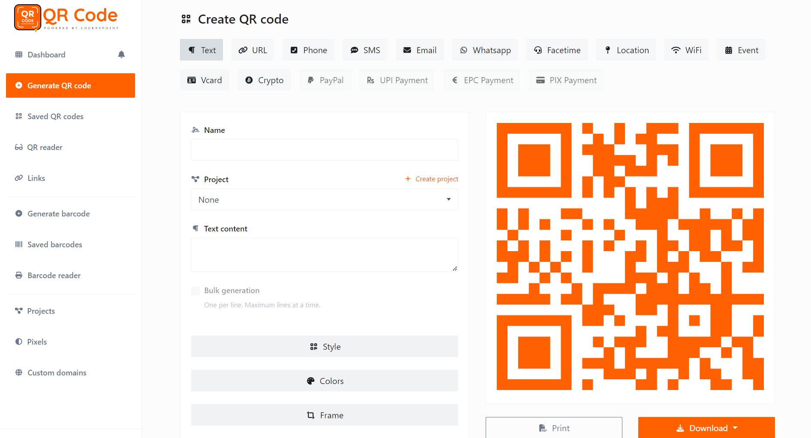Select the Crypto QR type
The height and width of the screenshot is (438, 811).
click(x=264, y=80)
